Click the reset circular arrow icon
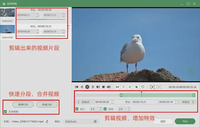This screenshot has height=128, width=200. coord(143,87)
